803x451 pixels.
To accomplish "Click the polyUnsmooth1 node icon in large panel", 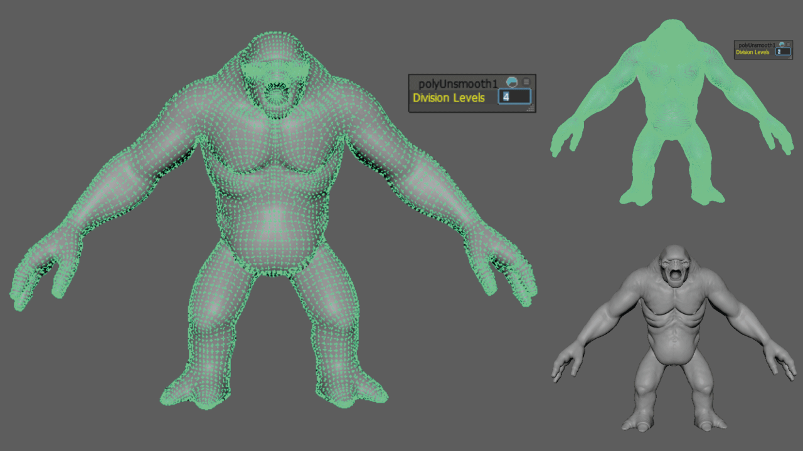I will tap(512, 82).
